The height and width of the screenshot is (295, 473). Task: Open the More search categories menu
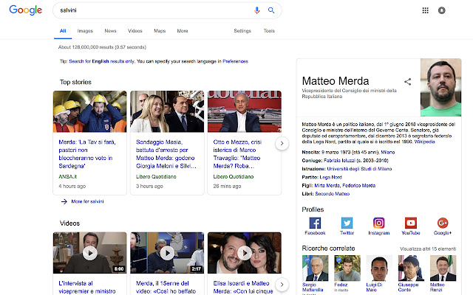pos(183,31)
